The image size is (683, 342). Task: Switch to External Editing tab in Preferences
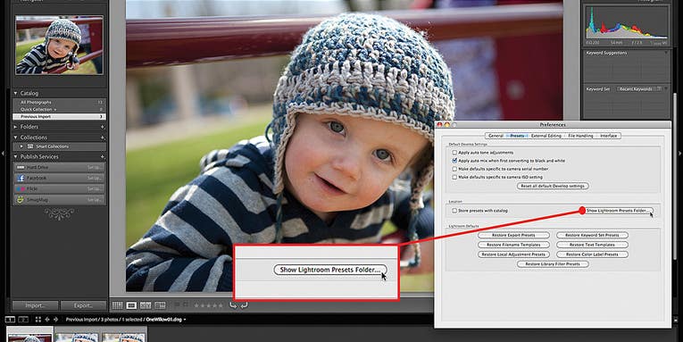[x=546, y=136]
